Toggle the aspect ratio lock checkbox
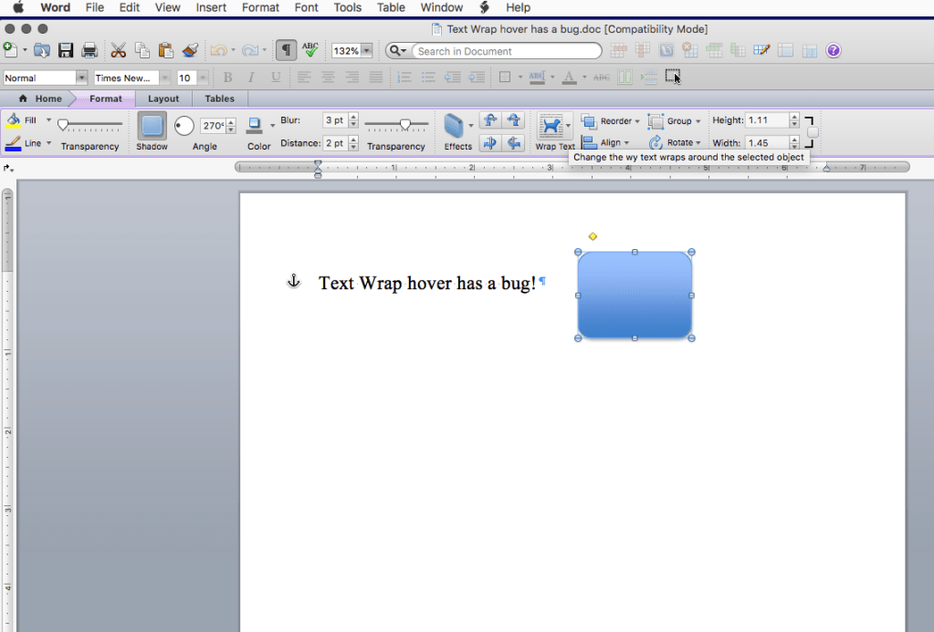Image resolution: width=934 pixels, height=632 pixels. (813, 132)
